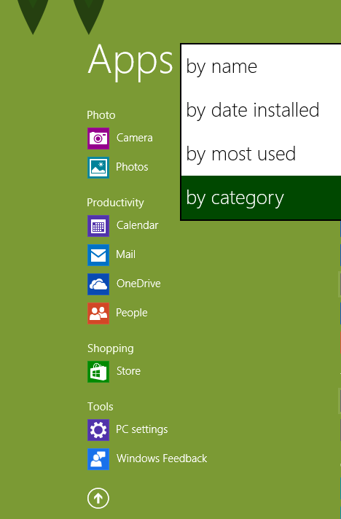Sort apps by most used
The image size is (341, 519).
tap(261, 154)
